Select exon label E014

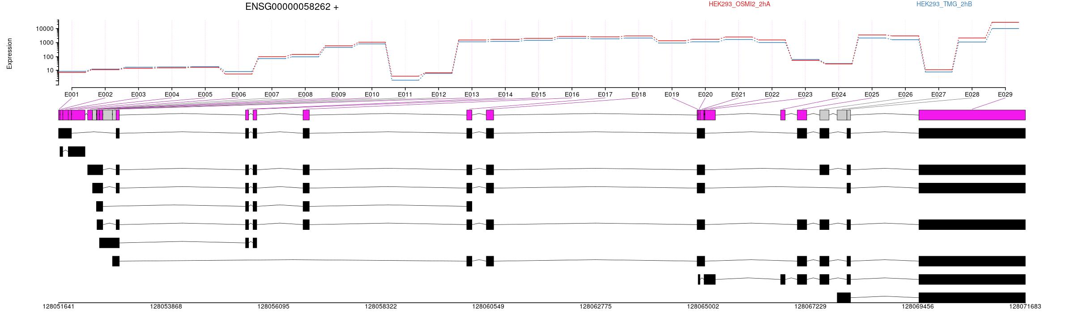click(x=505, y=94)
